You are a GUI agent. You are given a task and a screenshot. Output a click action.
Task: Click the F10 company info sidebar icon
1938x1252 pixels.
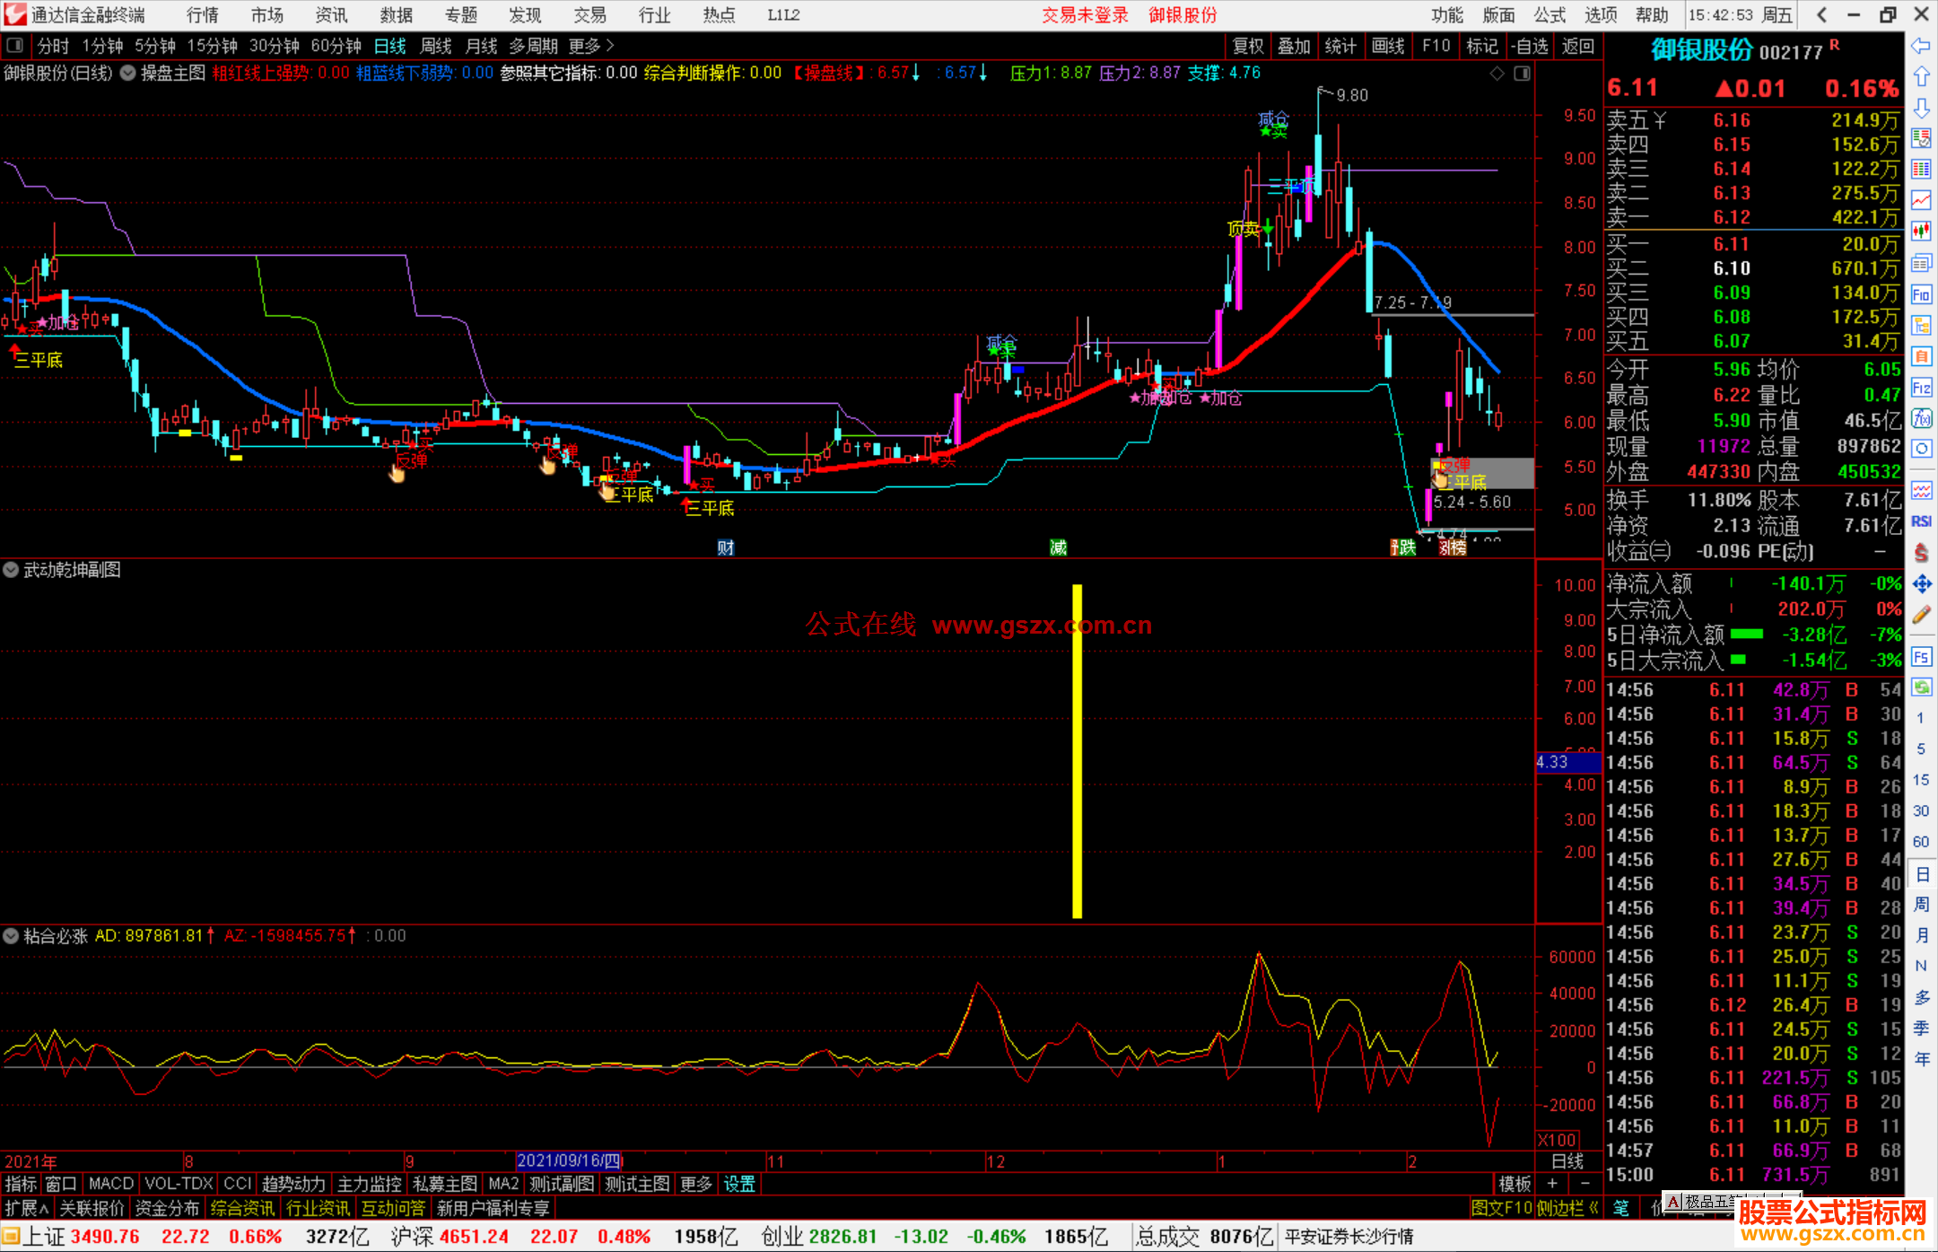pyautogui.click(x=1921, y=294)
